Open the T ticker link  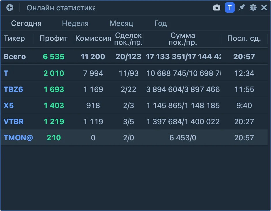pos(6,73)
